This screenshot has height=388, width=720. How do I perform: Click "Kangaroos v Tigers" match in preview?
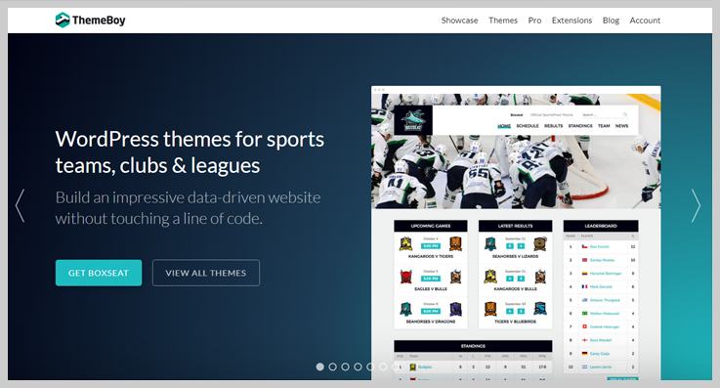click(431, 256)
